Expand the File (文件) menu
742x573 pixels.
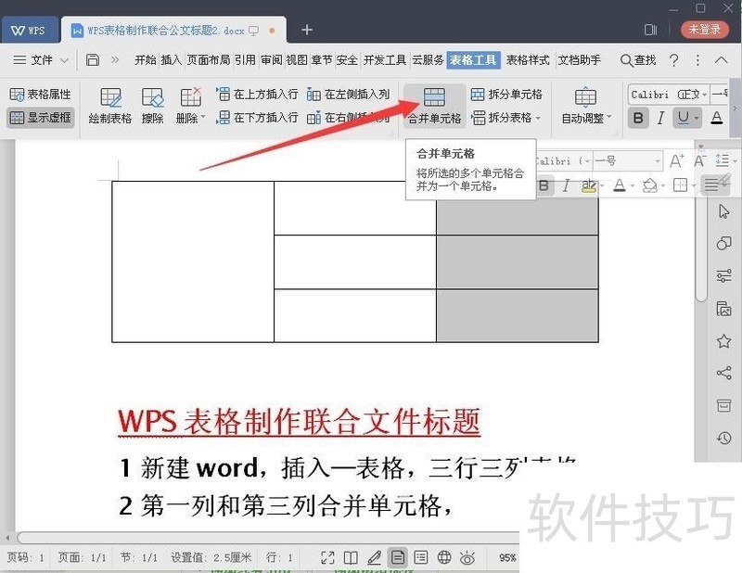41,59
